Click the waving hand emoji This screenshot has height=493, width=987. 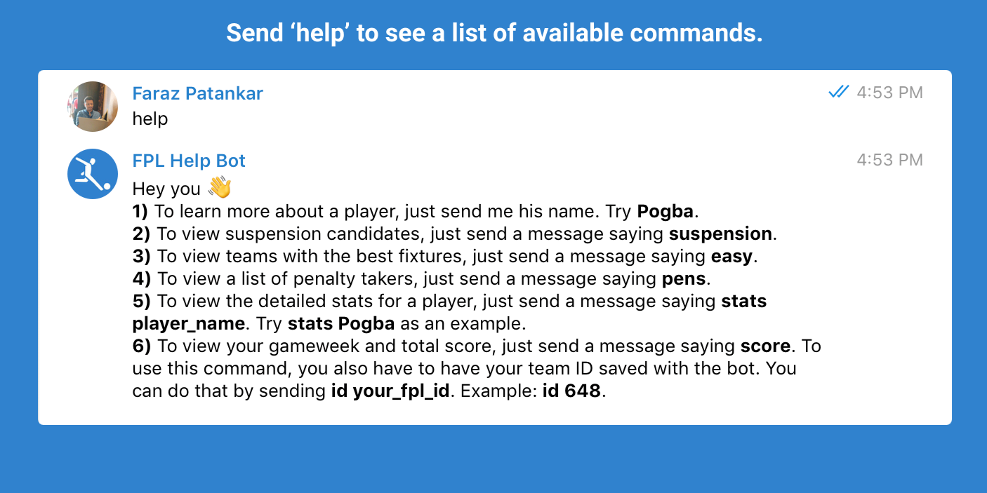[219, 188]
